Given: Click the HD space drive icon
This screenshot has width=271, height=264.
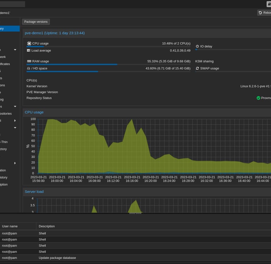Looking at the screenshot, I should point(29,68).
